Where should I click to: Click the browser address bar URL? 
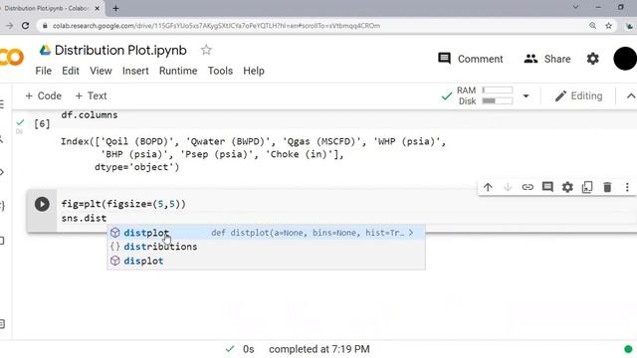(216, 26)
